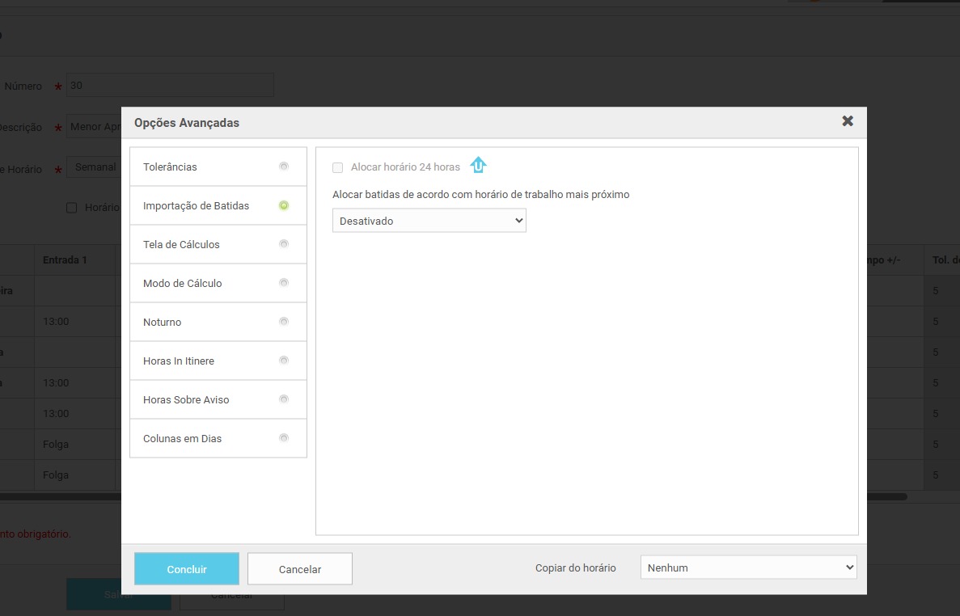
Task: Enable Alocar horário 24 horas checkbox
Action: pos(338,167)
